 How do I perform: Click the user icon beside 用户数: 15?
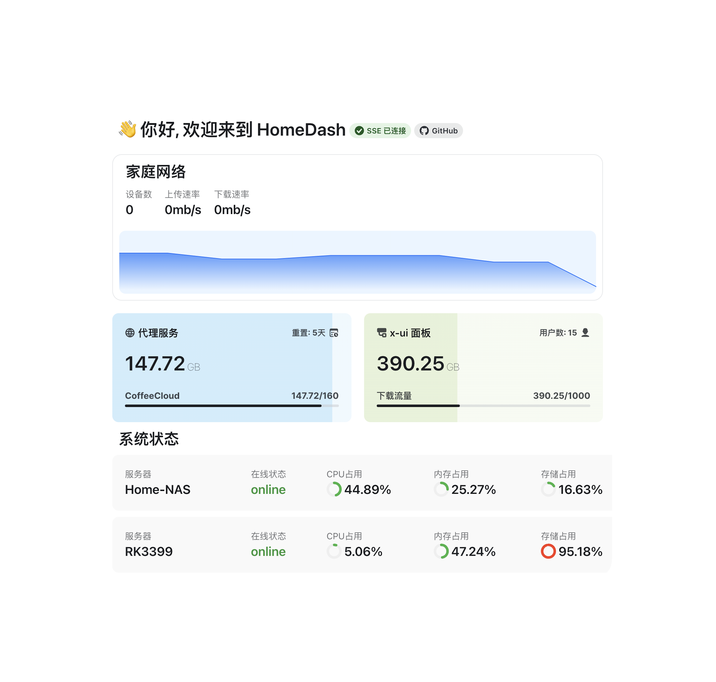point(585,333)
